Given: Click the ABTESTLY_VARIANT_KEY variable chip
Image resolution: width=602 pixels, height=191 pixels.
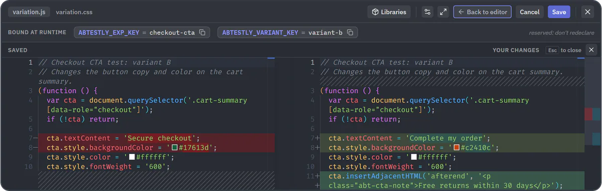Looking at the screenshot, I should (287, 33).
